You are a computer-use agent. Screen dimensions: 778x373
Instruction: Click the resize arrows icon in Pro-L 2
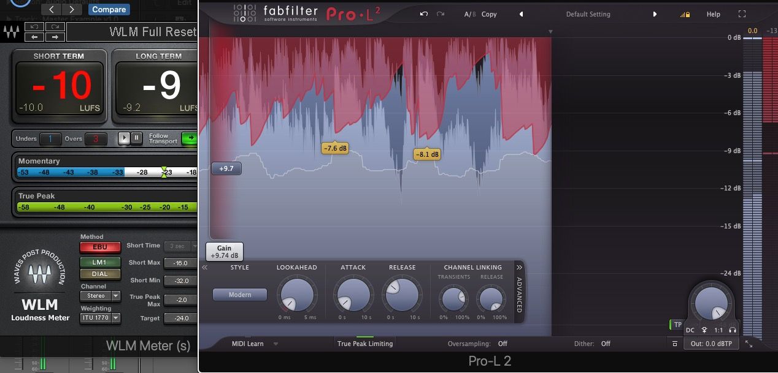749,344
